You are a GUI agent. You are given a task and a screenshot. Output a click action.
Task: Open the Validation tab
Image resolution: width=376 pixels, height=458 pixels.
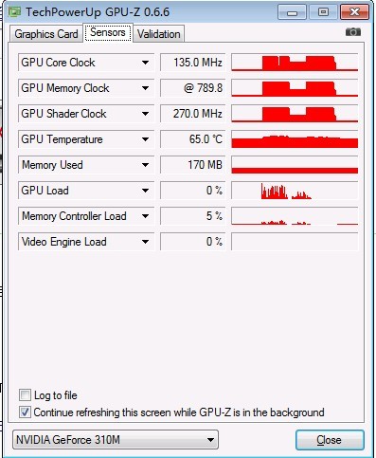point(159,34)
